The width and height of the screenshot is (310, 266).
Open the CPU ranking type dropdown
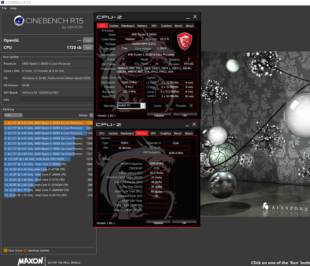(x=13, y=115)
